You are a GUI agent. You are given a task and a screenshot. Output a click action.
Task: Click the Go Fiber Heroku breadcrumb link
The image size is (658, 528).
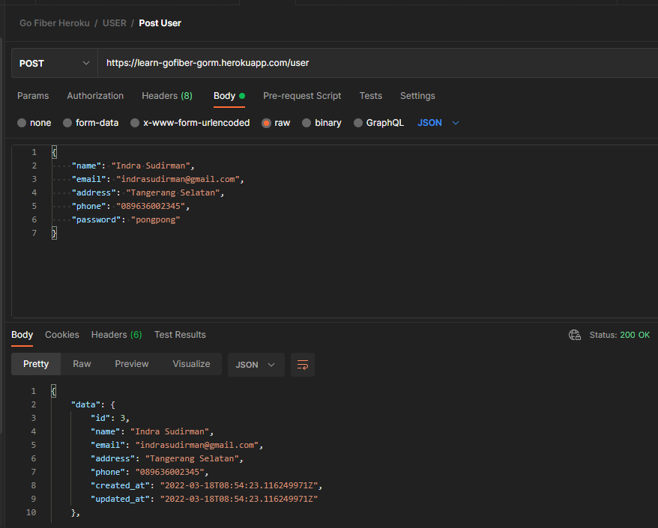tap(55, 23)
